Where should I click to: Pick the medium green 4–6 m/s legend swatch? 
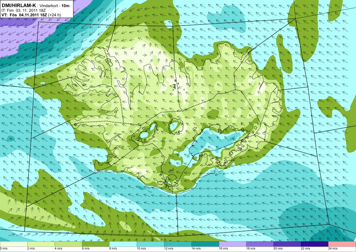point(68,244)
